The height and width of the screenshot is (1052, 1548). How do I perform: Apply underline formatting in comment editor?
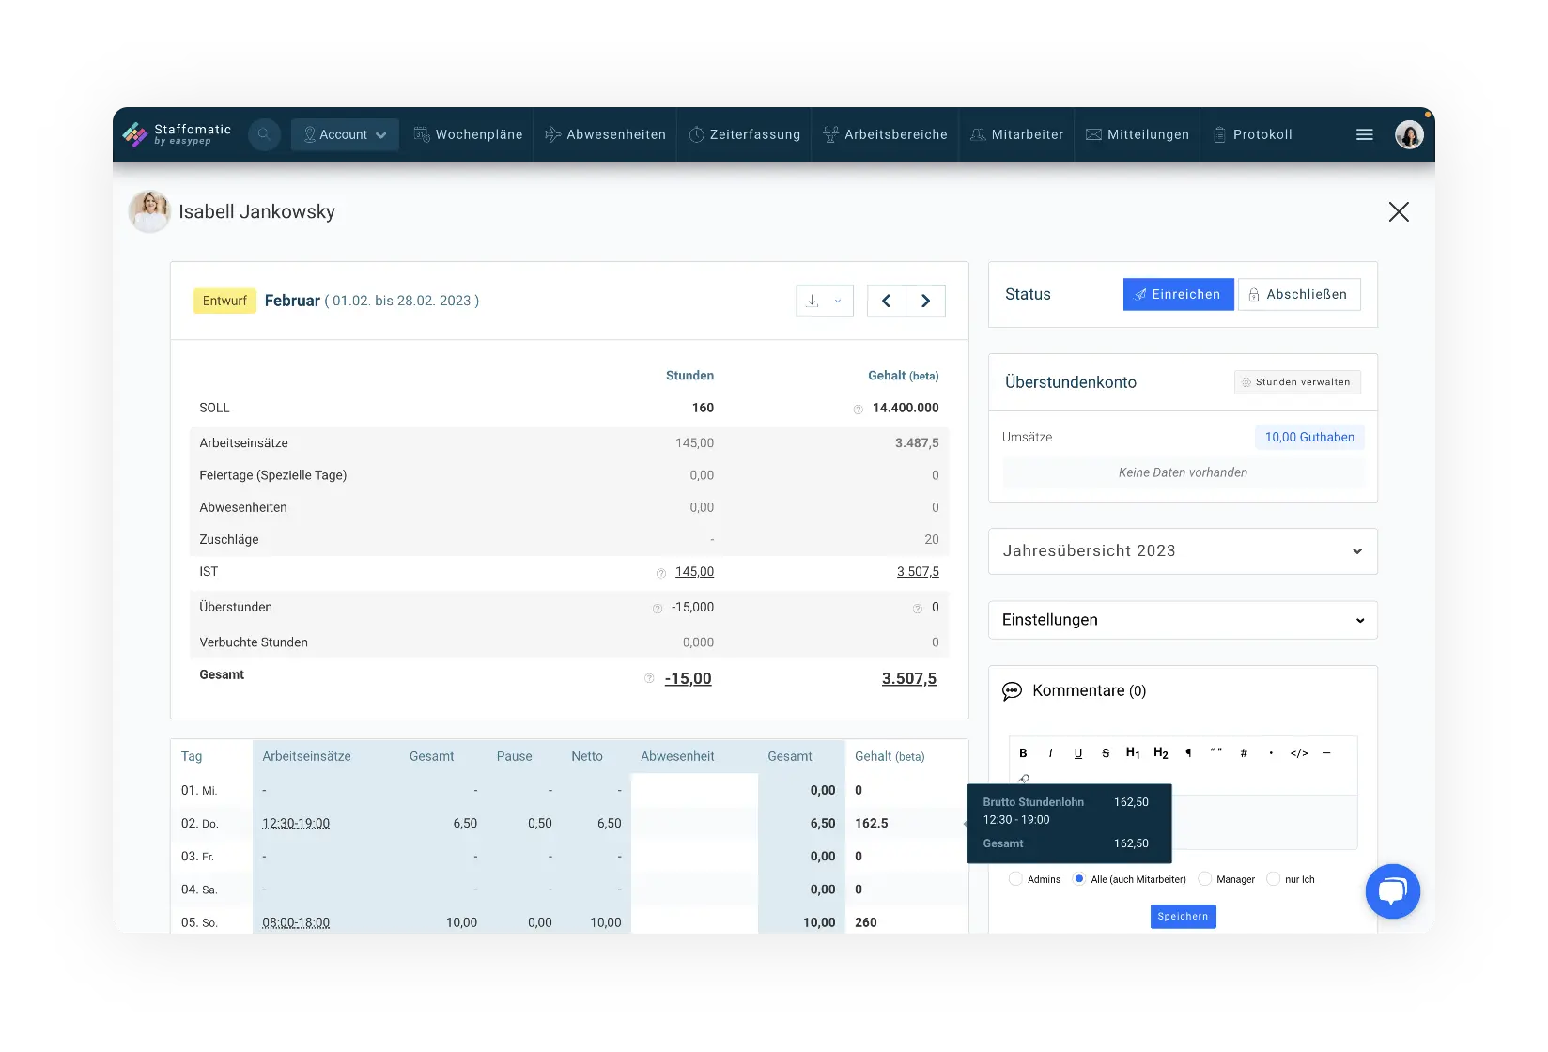click(x=1078, y=753)
